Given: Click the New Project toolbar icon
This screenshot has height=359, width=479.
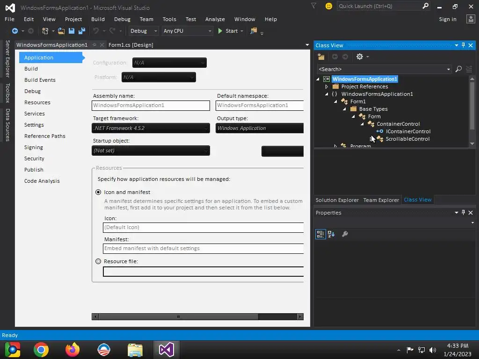Looking at the screenshot, I should (x=45, y=31).
